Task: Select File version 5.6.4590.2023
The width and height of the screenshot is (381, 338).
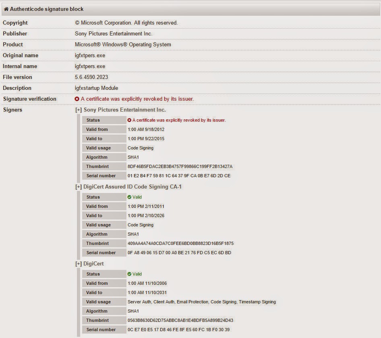Action: [x=91, y=77]
